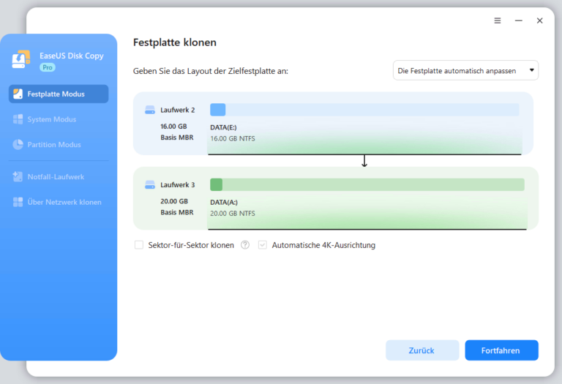Minimize the Disk Copy window
Viewport: 562px width, 384px height.
(x=519, y=20)
